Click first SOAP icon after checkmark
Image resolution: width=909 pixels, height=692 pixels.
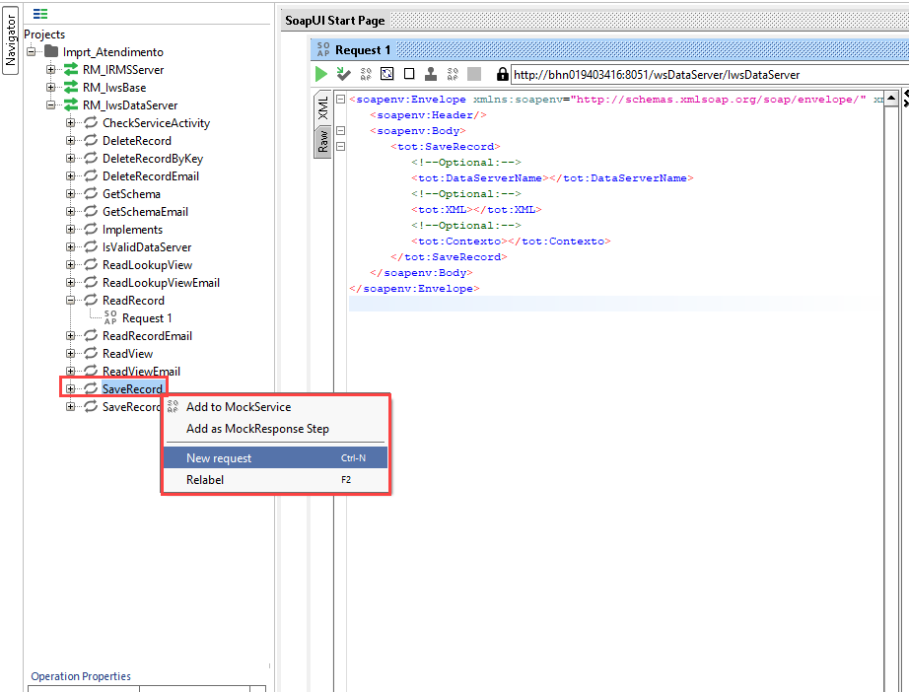point(366,74)
